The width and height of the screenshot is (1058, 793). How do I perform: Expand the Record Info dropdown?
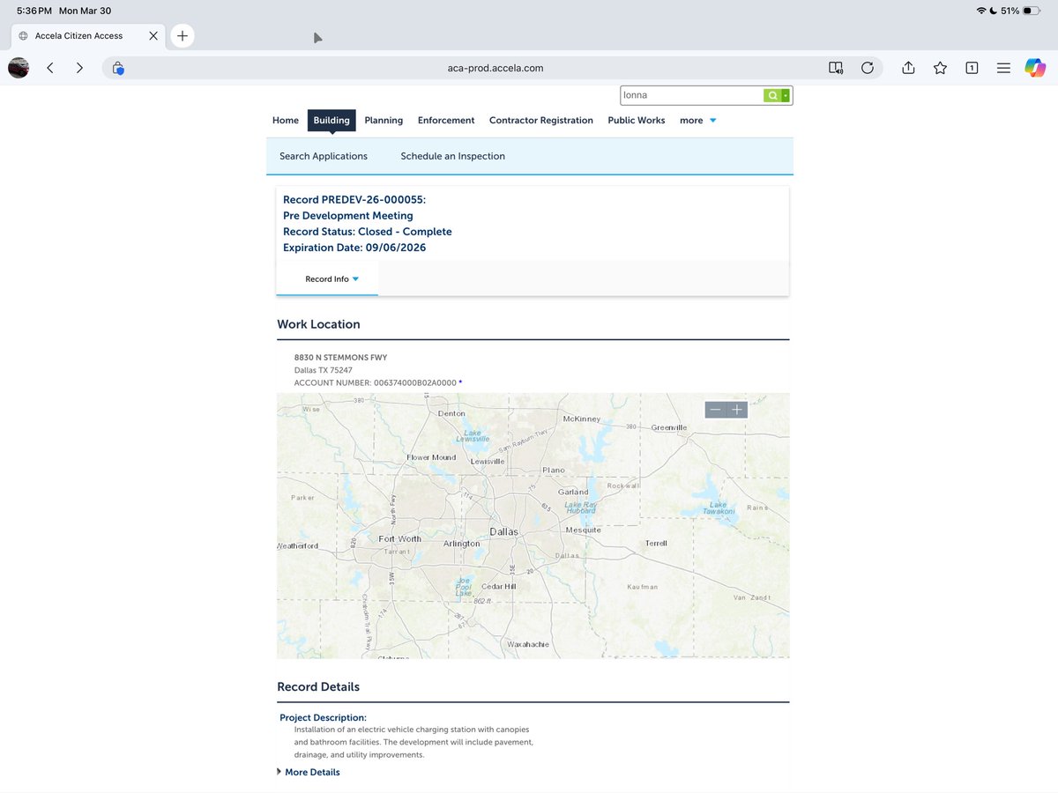coord(332,279)
